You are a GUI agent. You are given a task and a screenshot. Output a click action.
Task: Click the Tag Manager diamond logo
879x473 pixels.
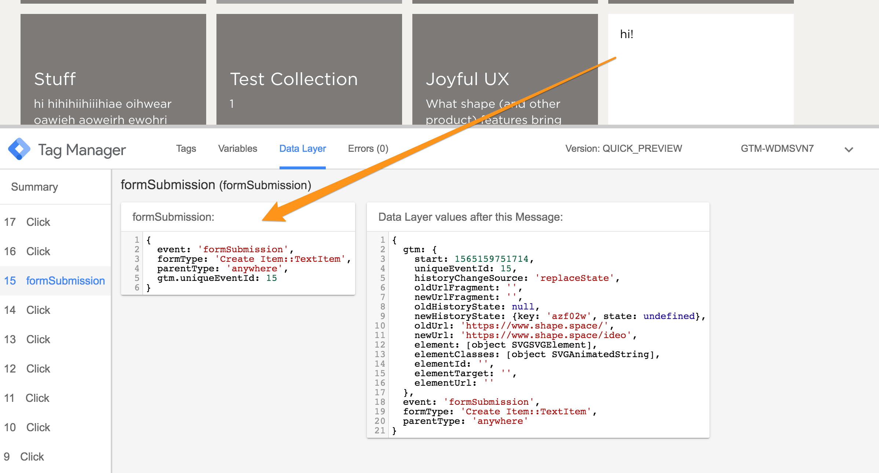pos(19,148)
